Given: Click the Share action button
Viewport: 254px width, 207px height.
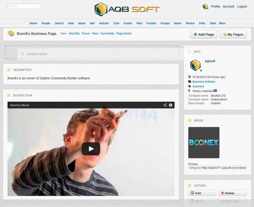Looking at the screenshot, I should [202, 201].
